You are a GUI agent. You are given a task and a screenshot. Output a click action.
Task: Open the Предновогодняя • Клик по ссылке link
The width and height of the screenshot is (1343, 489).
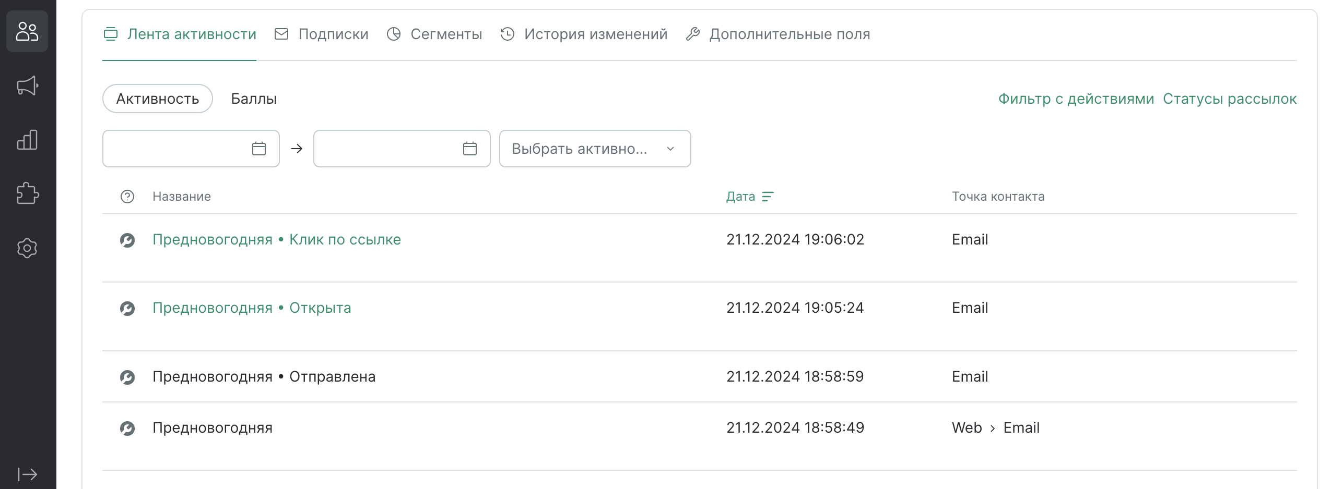point(277,239)
